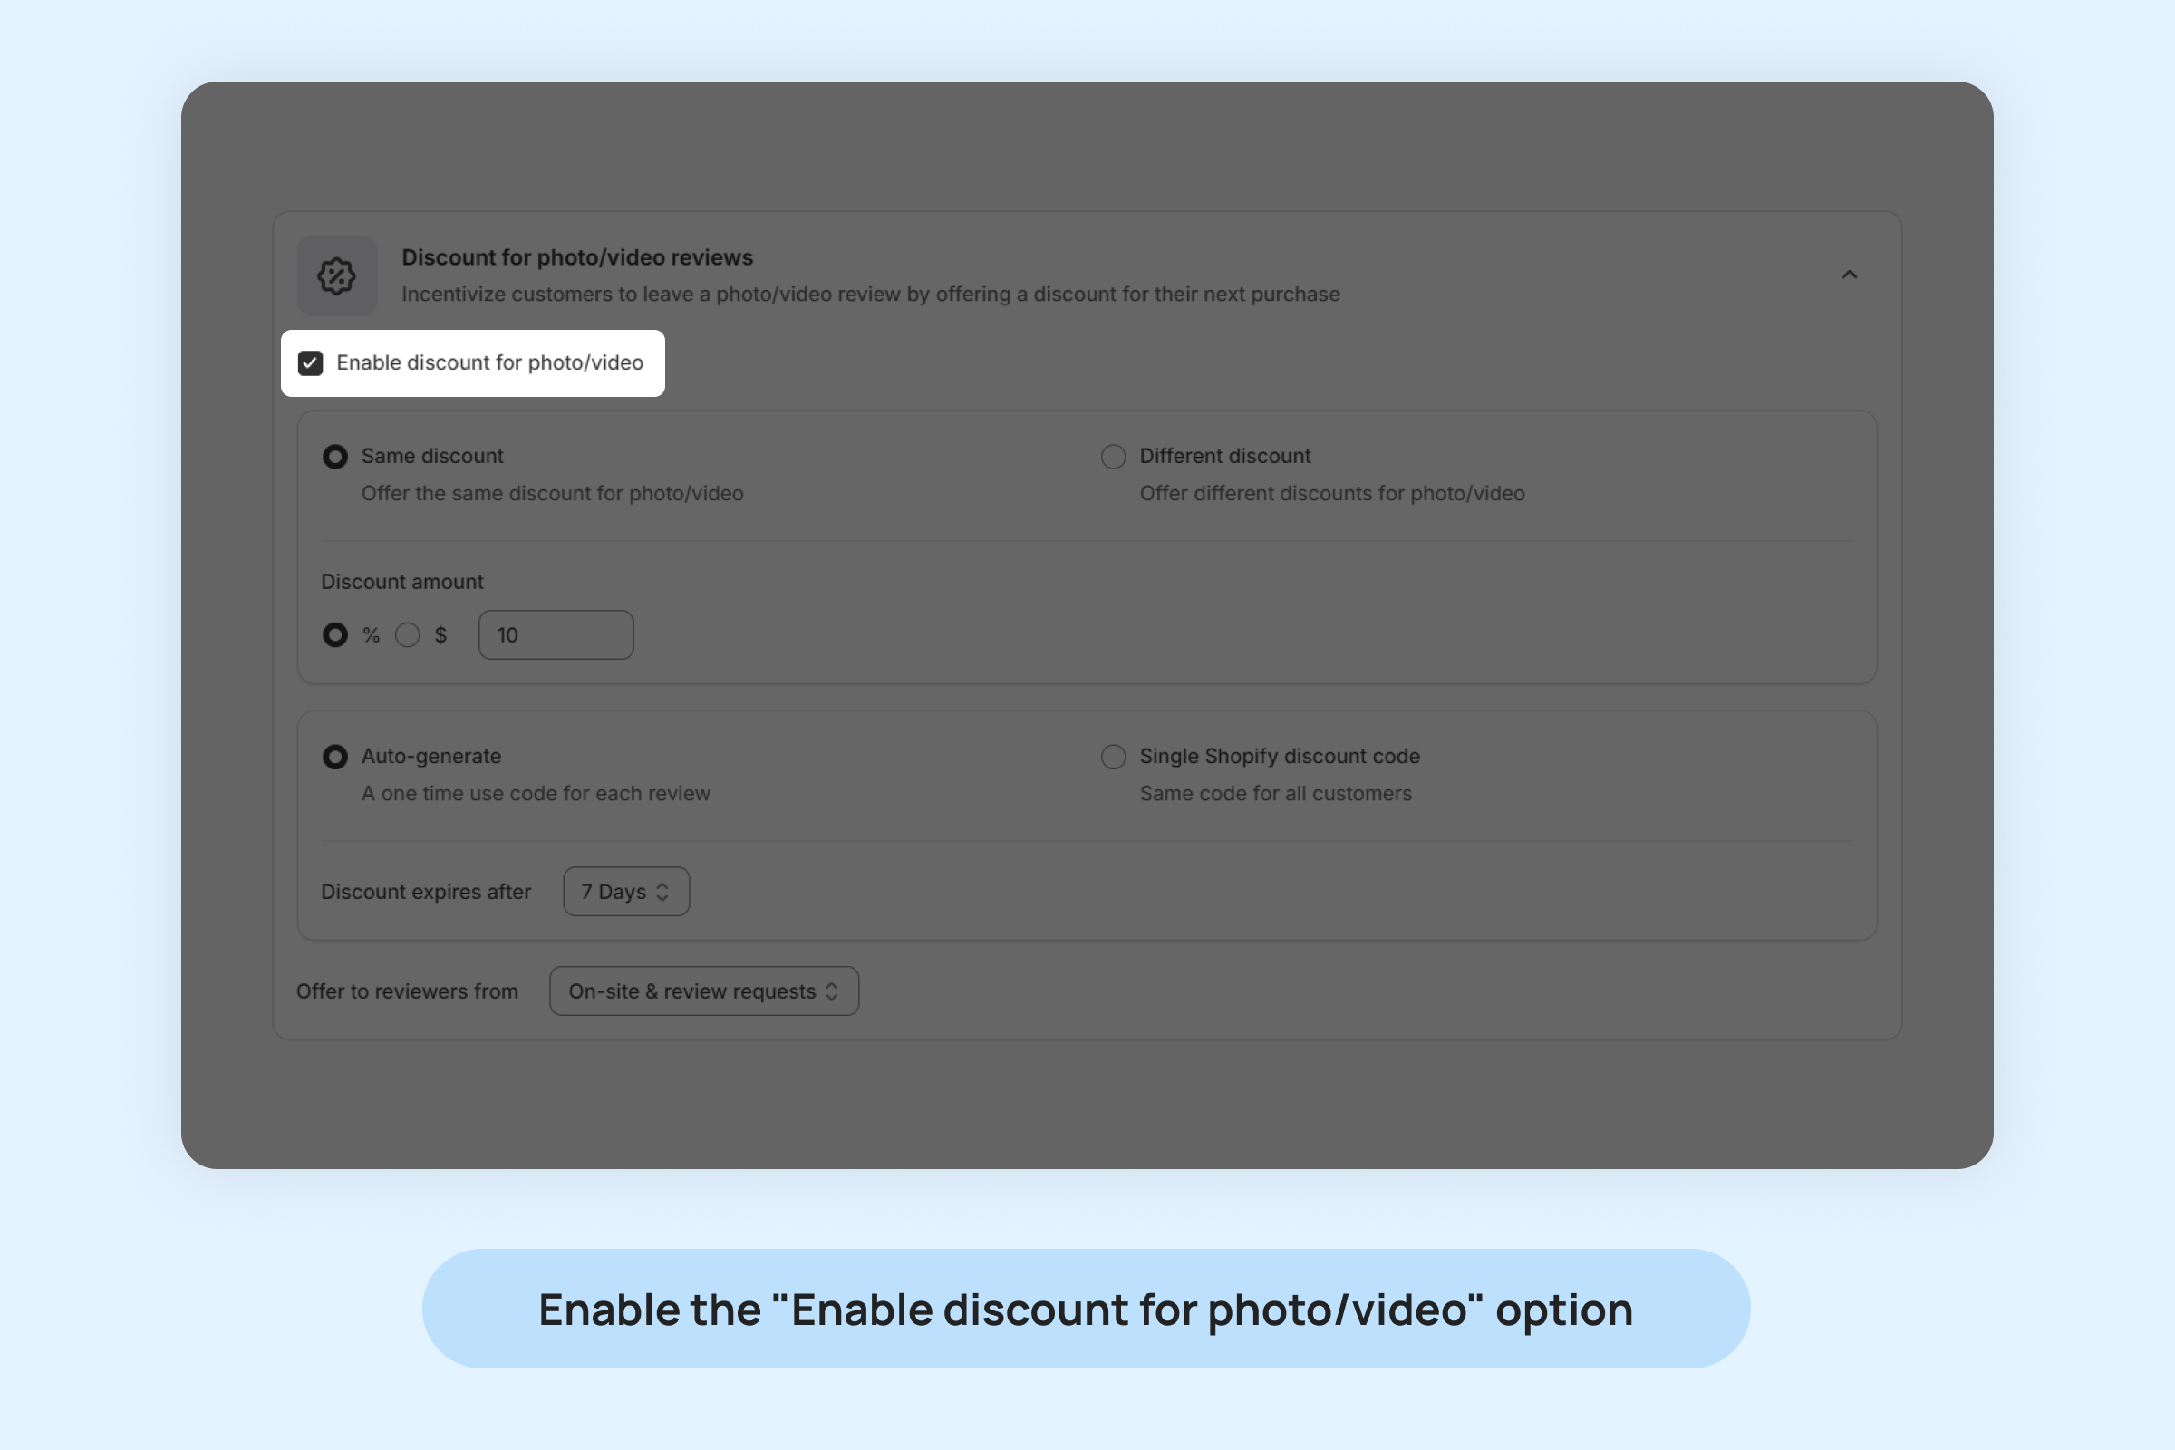2175x1450 pixels.
Task: Choose dollar discount type
Action: click(x=408, y=635)
